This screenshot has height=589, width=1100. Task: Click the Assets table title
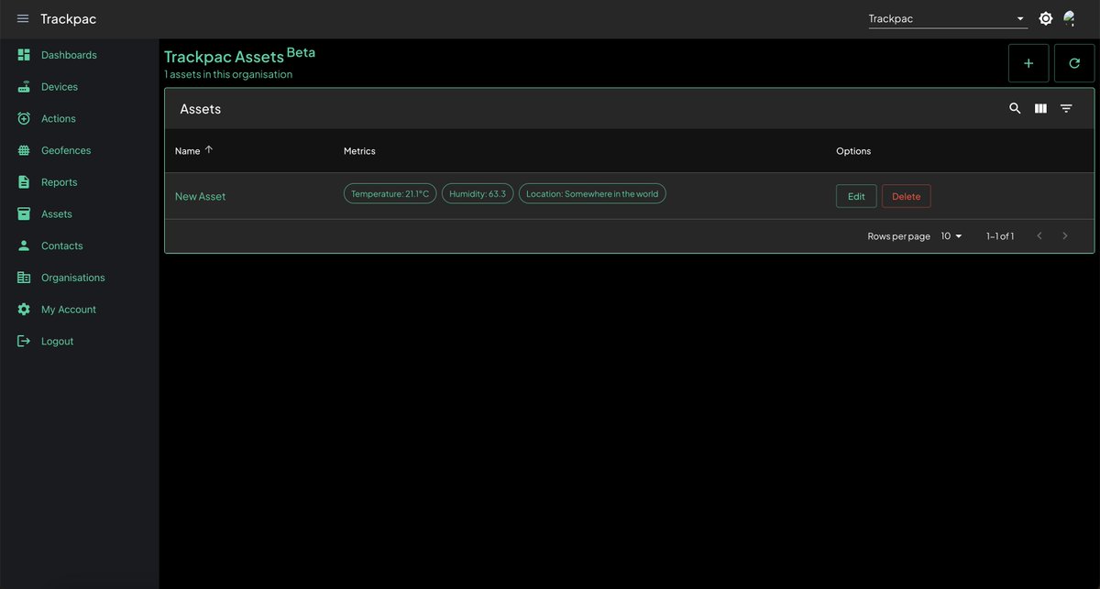pos(201,109)
